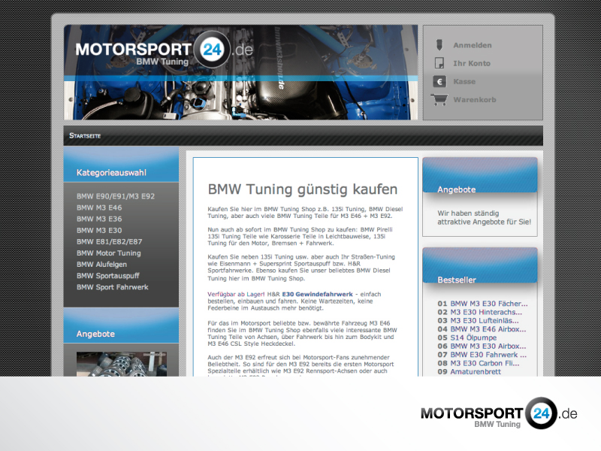The width and height of the screenshot is (601, 451).
Task: Select category BMW E81/E82/E87
Action: (x=109, y=242)
